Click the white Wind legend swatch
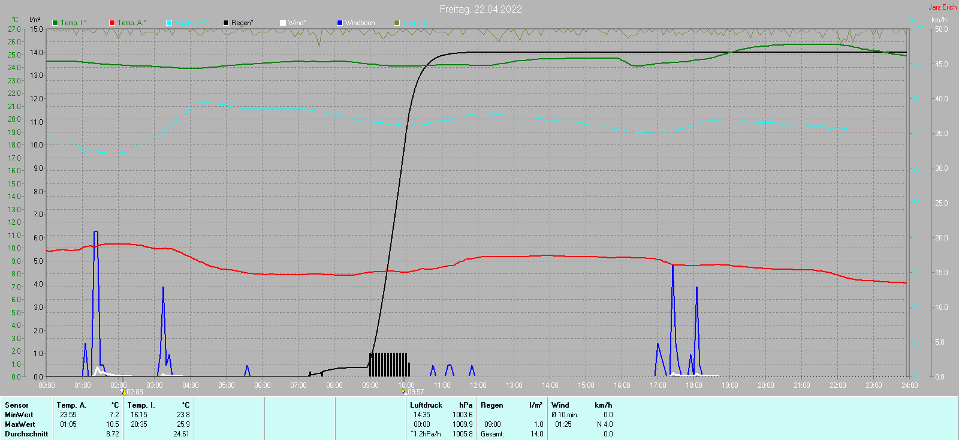Viewport: 959px width, 440px height. [x=283, y=23]
